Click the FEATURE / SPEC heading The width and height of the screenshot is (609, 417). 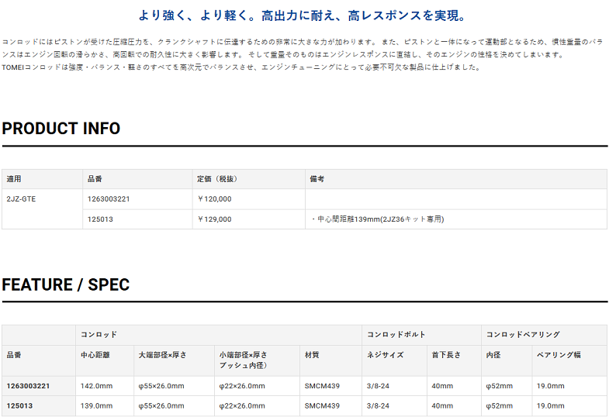coord(66,284)
